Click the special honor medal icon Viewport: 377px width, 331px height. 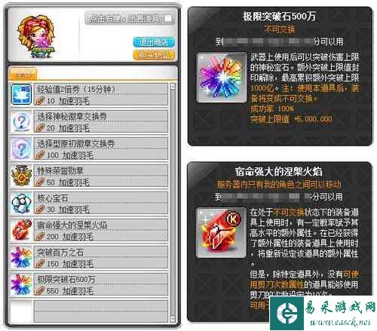[21, 176]
